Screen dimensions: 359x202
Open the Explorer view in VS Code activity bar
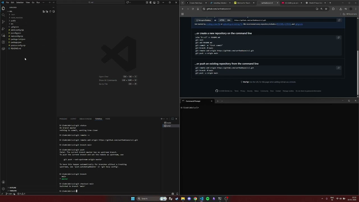3,8
